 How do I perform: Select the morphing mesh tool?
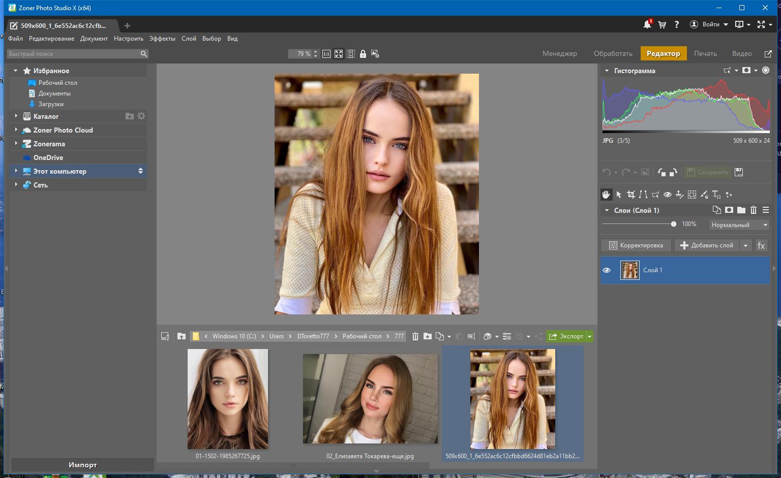[692, 195]
